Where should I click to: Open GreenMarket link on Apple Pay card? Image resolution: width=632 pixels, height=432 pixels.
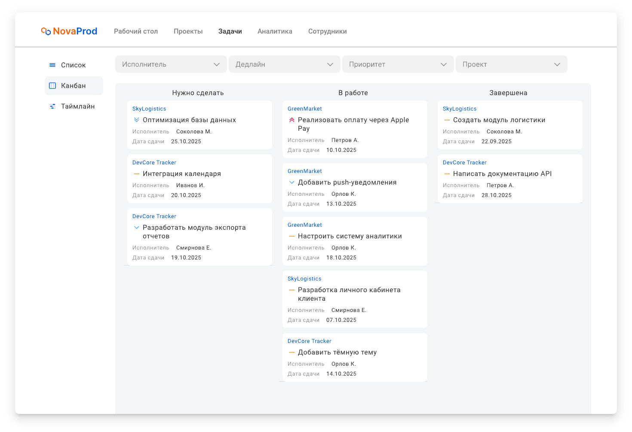tap(305, 109)
